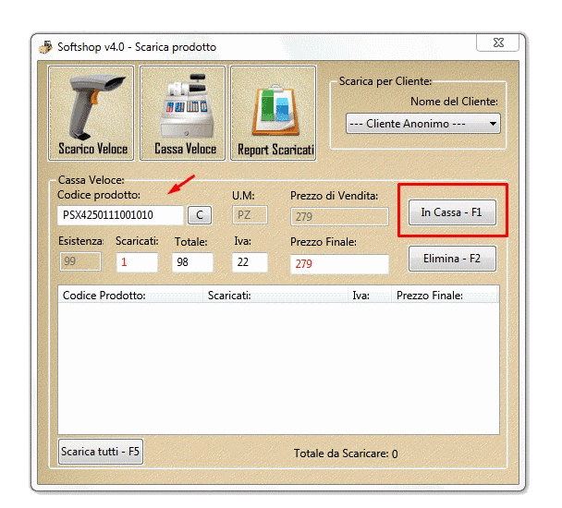Sort by Codice Prodotto column header
562x508 pixels.
[x=129, y=296]
